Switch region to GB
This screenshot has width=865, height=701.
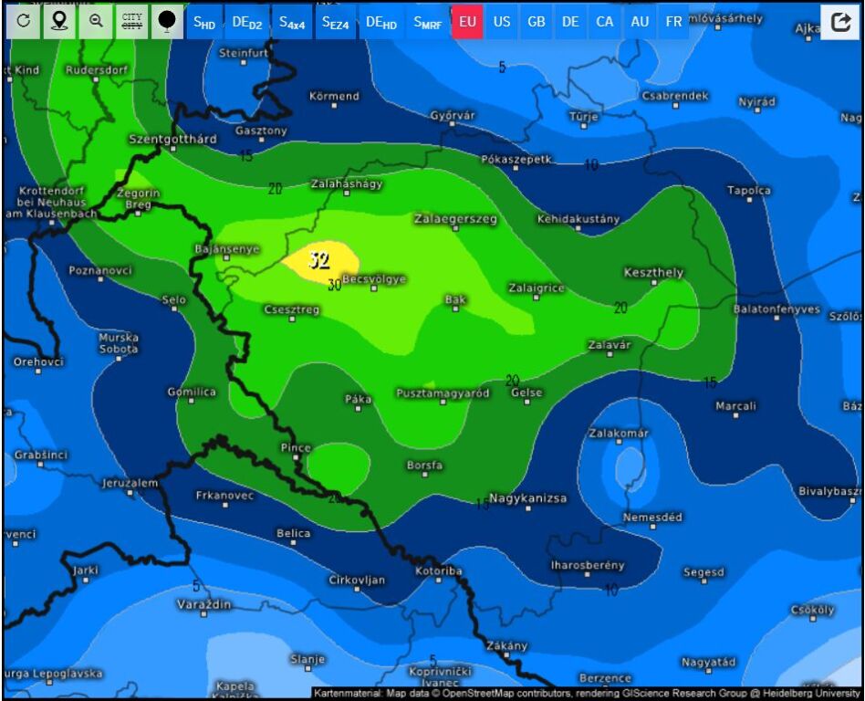(x=537, y=22)
